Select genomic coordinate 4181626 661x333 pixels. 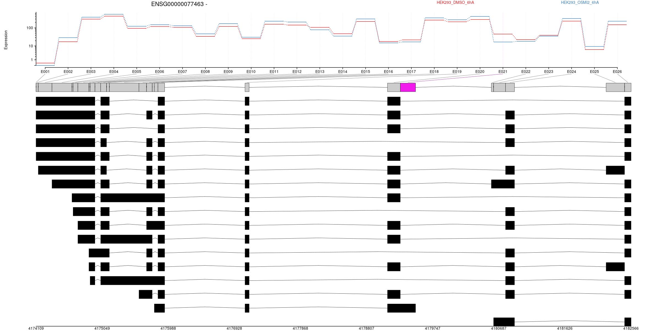click(x=565, y=328)
